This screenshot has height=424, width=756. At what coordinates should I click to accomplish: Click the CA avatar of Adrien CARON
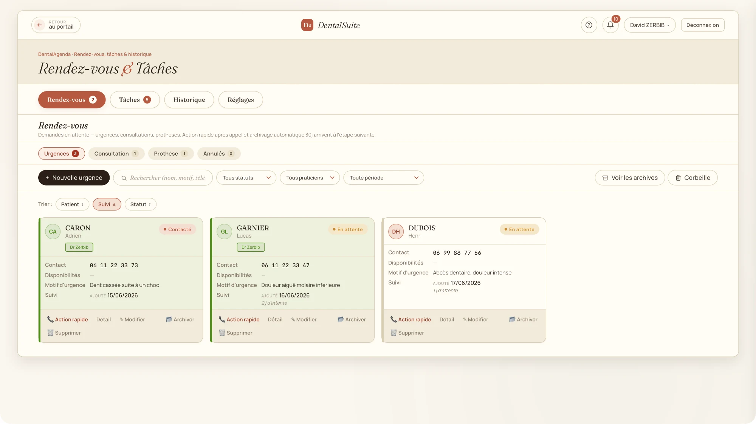coord(53,232)
